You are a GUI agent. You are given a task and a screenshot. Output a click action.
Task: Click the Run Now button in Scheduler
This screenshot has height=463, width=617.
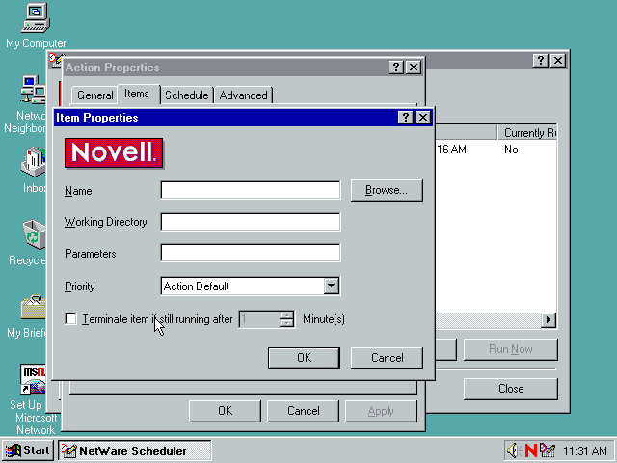click(x=510, y=349)
